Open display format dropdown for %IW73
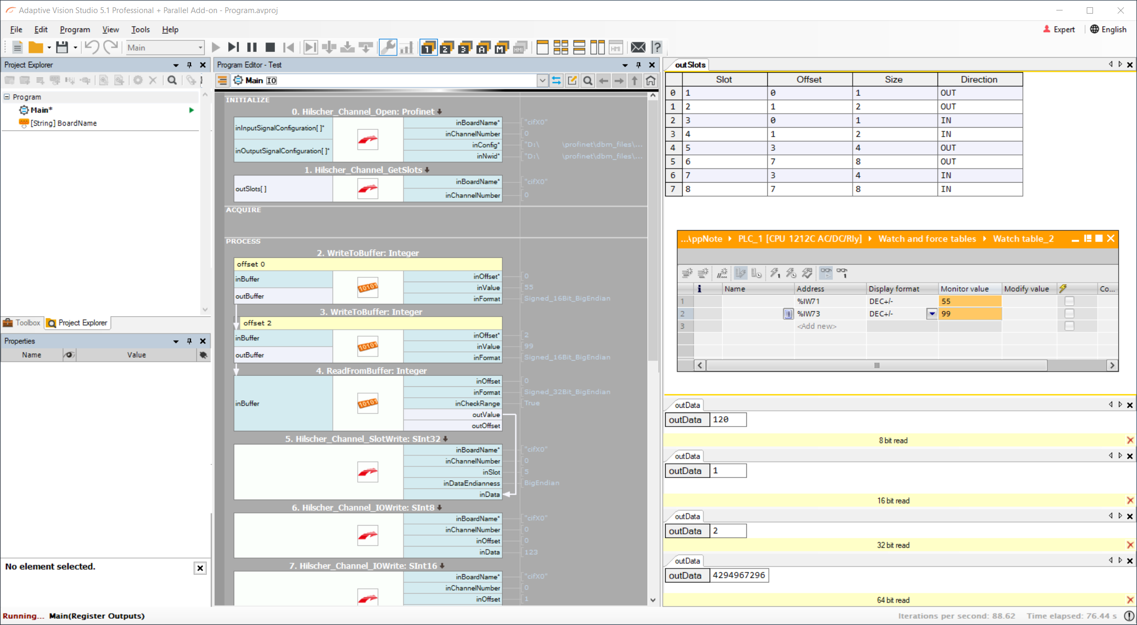This screenshot has height=625, width=1137. (x=932, y=314)
